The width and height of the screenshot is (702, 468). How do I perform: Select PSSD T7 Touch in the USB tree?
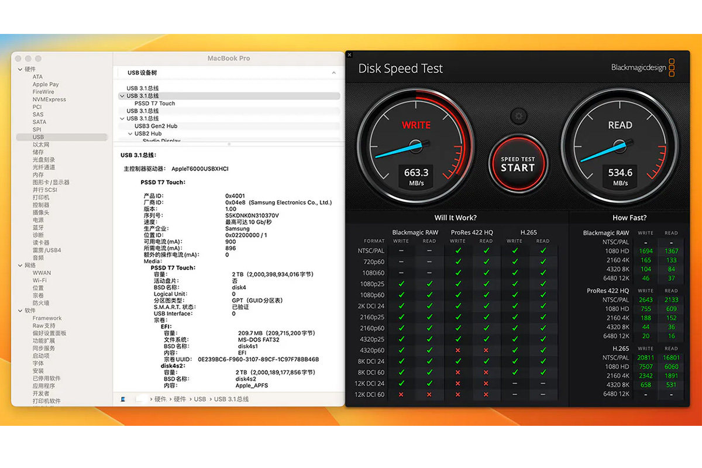tap(154, 104)
